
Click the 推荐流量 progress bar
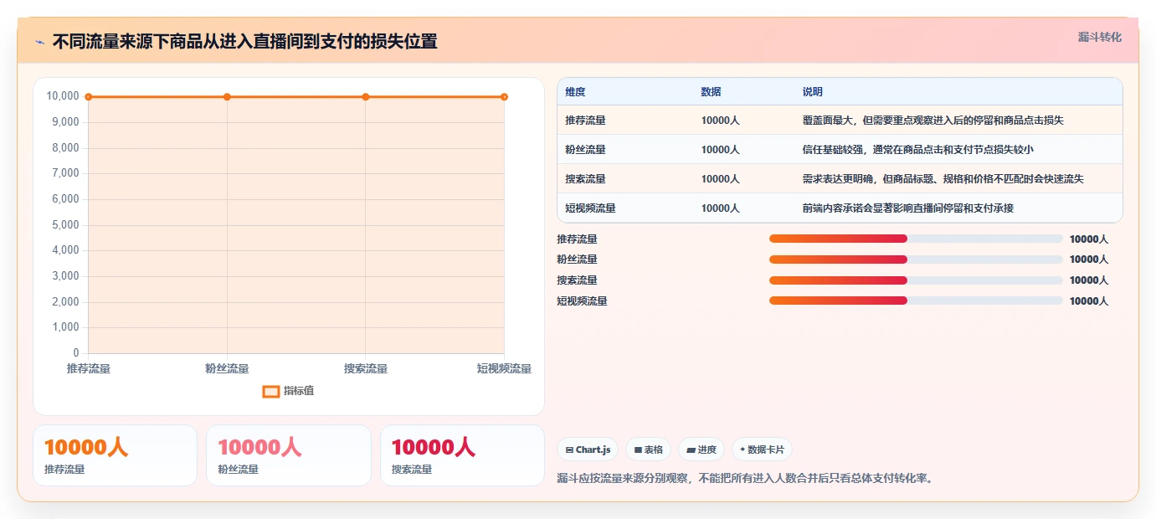point(916,239)
